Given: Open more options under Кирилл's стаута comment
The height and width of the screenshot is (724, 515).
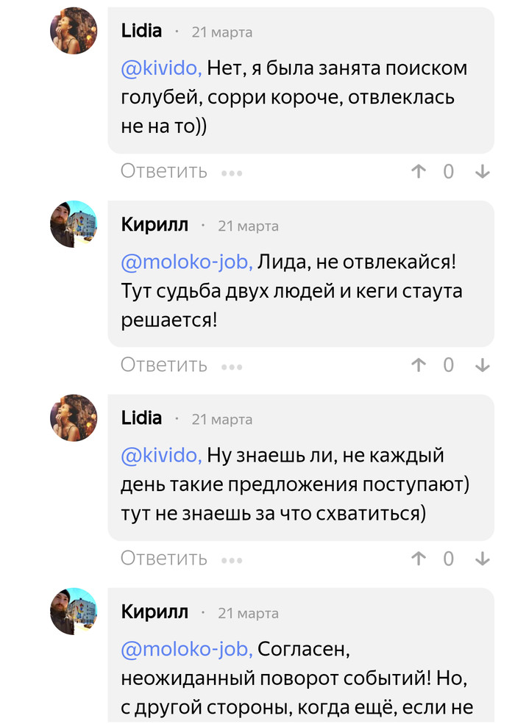Looking at the screenshot, I should 232,367.
